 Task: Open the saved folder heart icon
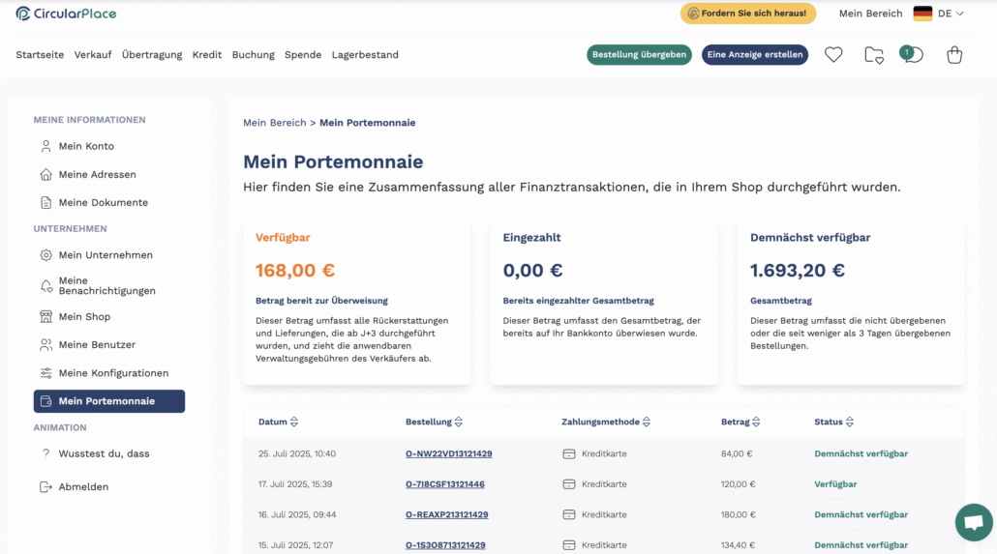pos(874,55)
